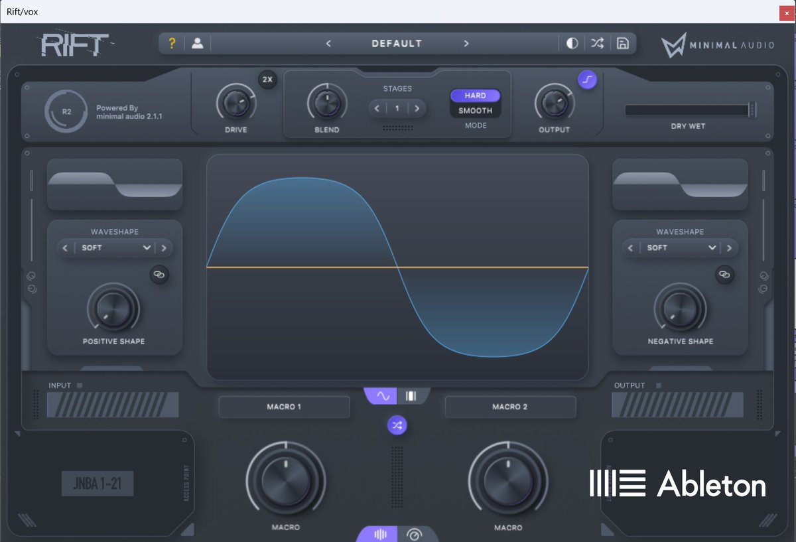Click the positive waveshape preview thumbnail
The width and height of the screenshot is (796, 542).
115,184
